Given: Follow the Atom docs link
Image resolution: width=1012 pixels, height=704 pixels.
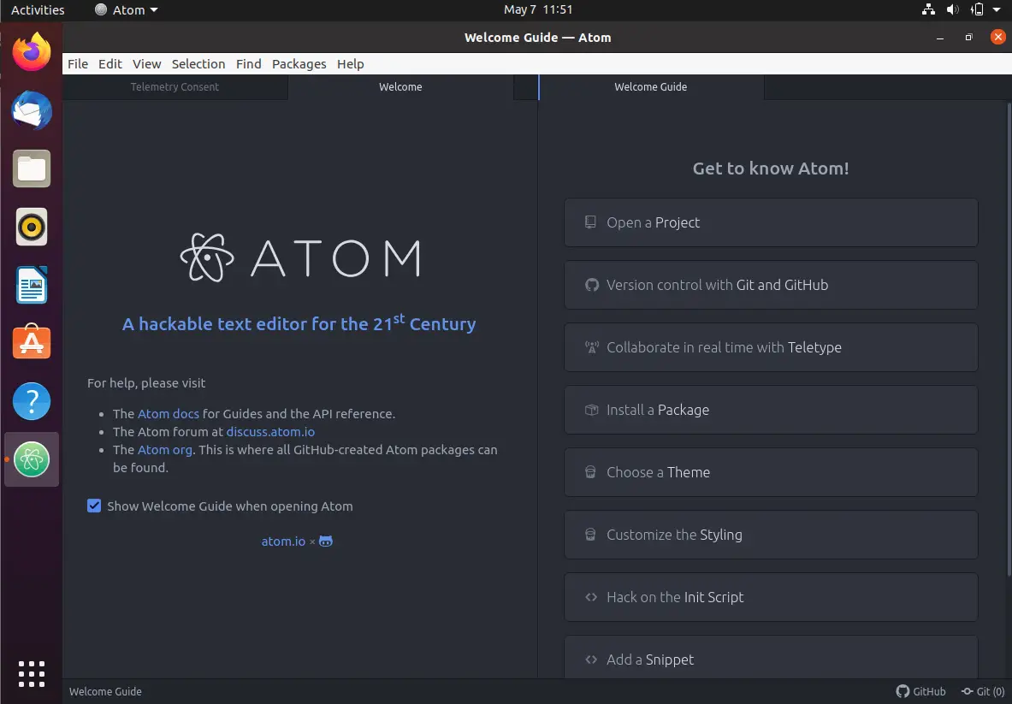Looking at the screenshot, I should tap(169, 414).
